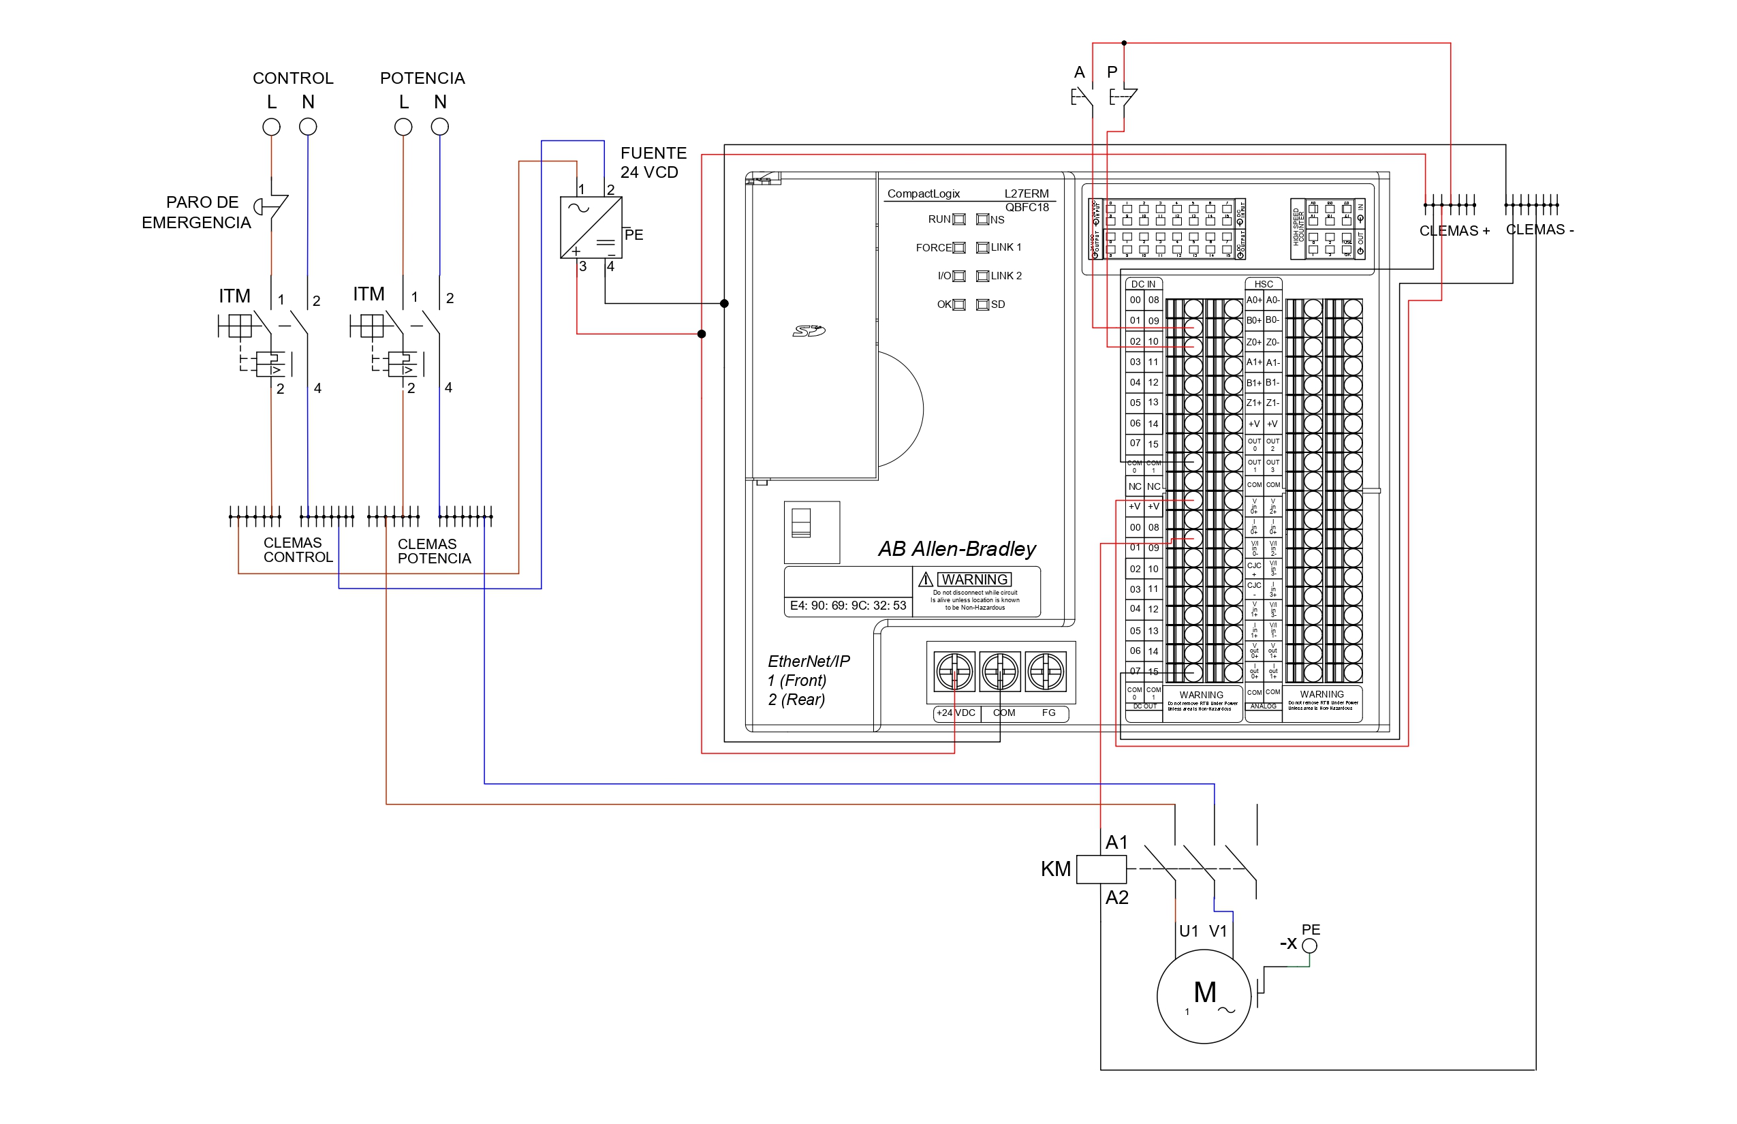Click the mode switch on the PLC front
This screenshot has height=1124, width=1737.
coord(801,523)
